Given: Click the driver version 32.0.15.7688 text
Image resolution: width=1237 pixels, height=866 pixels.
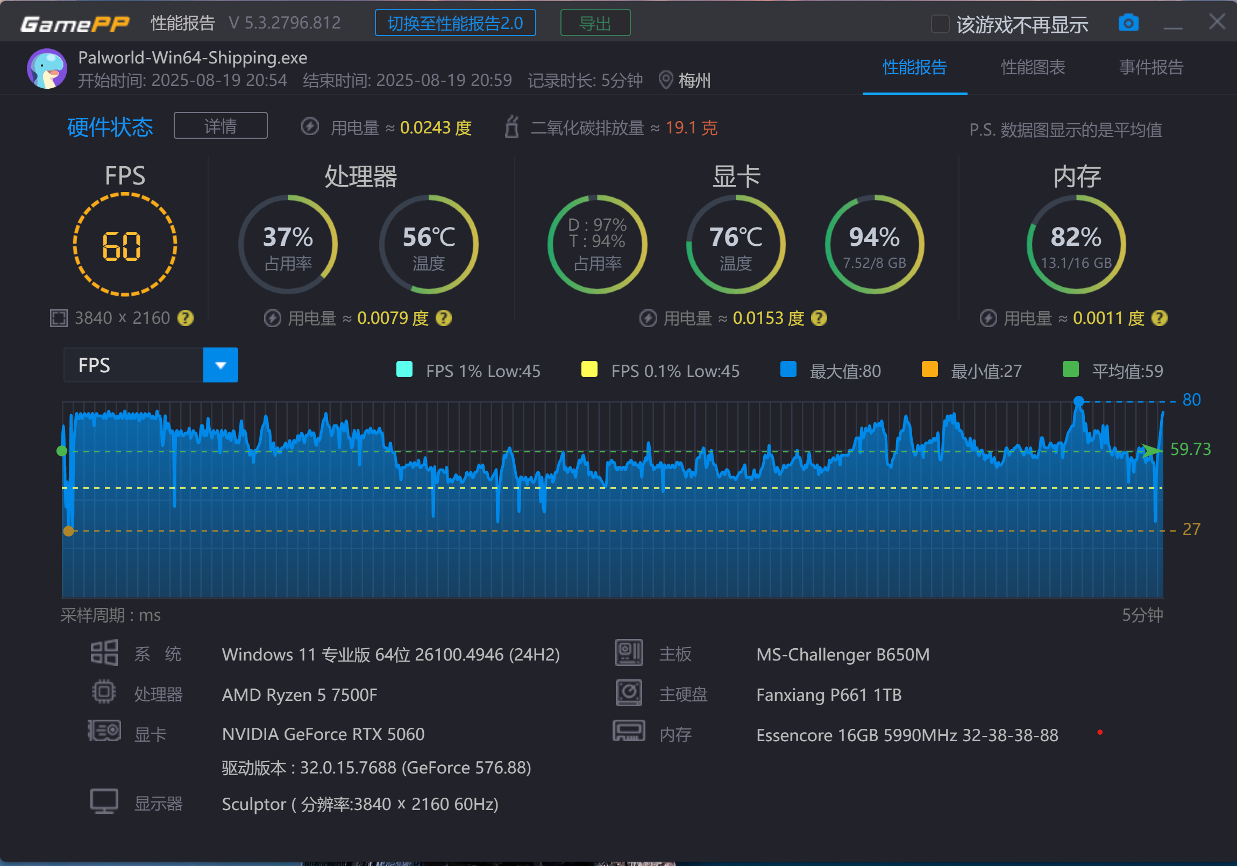Looking at the screenshot, I should [x=376, y=767].
